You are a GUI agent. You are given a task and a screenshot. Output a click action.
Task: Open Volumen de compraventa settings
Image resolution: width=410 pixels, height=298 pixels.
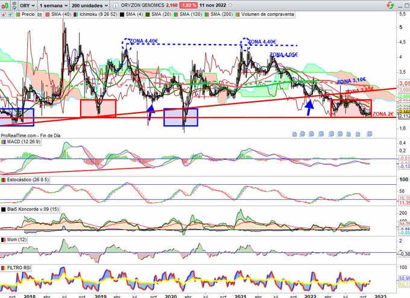coord(268,14)
